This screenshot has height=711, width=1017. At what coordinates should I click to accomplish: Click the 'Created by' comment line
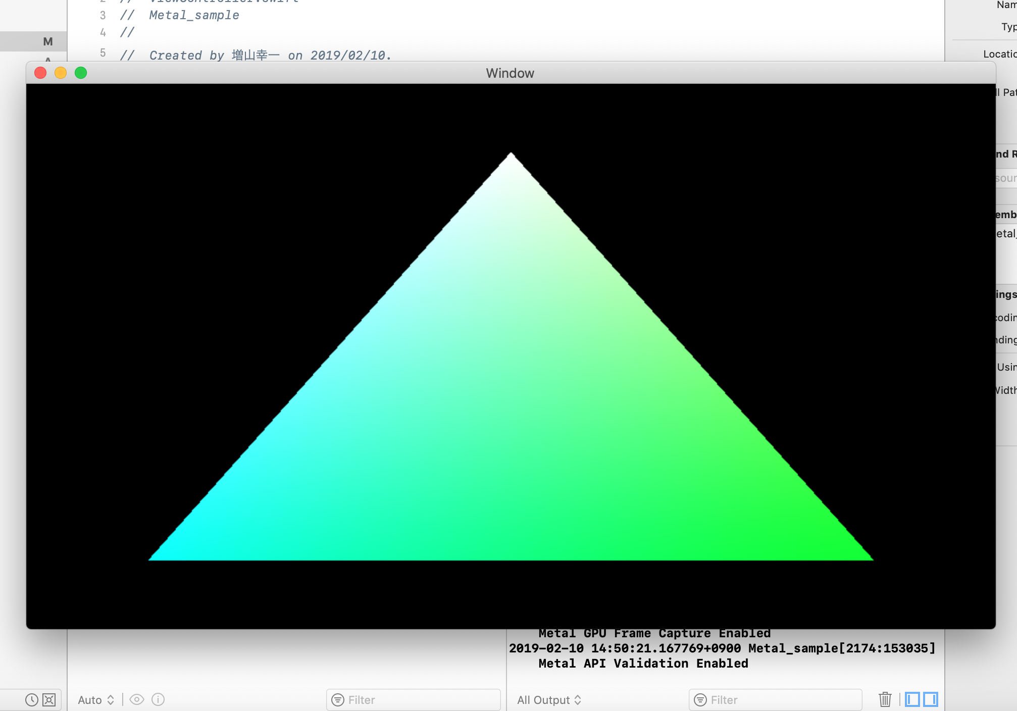tap(256, 55)
